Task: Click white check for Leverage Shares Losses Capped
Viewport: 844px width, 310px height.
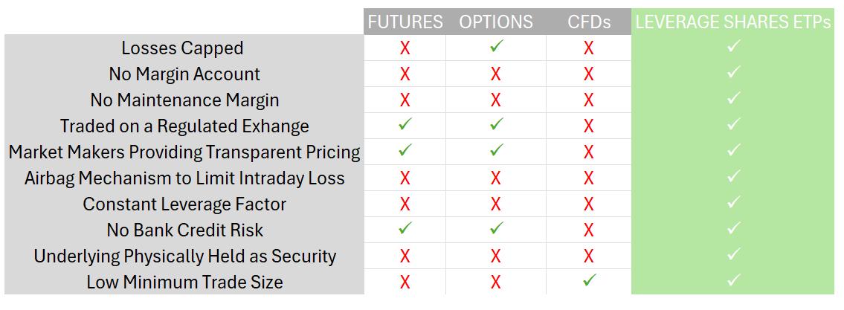Action: click(x=732, y=48)
